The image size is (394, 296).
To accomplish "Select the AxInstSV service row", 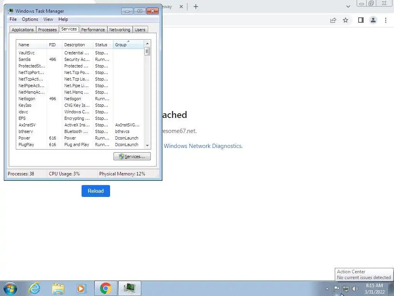I will pyautogui.click(x=80, y=125).
